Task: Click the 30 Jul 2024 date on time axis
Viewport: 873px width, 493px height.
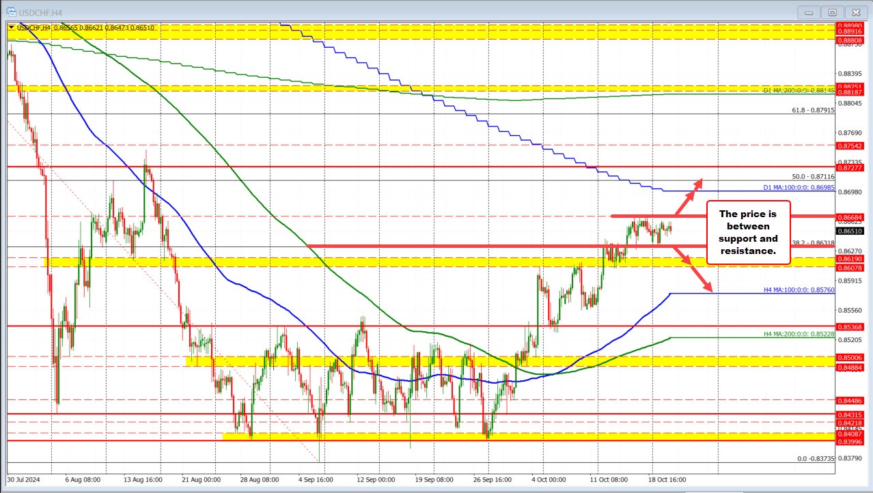Action: [x=25, y=480]
